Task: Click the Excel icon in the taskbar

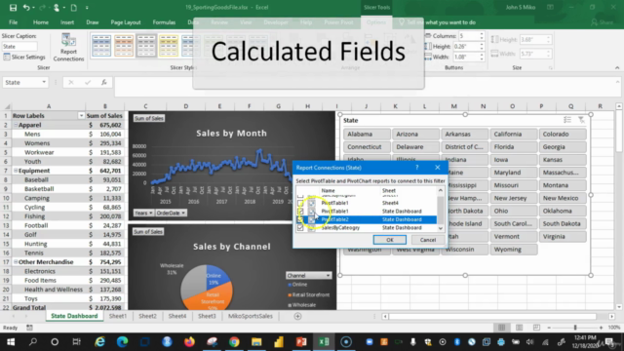Action: click(324, 342)
